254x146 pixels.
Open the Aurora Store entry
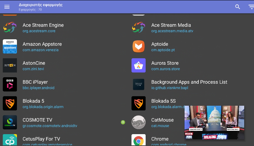click(x=165, y=63)
